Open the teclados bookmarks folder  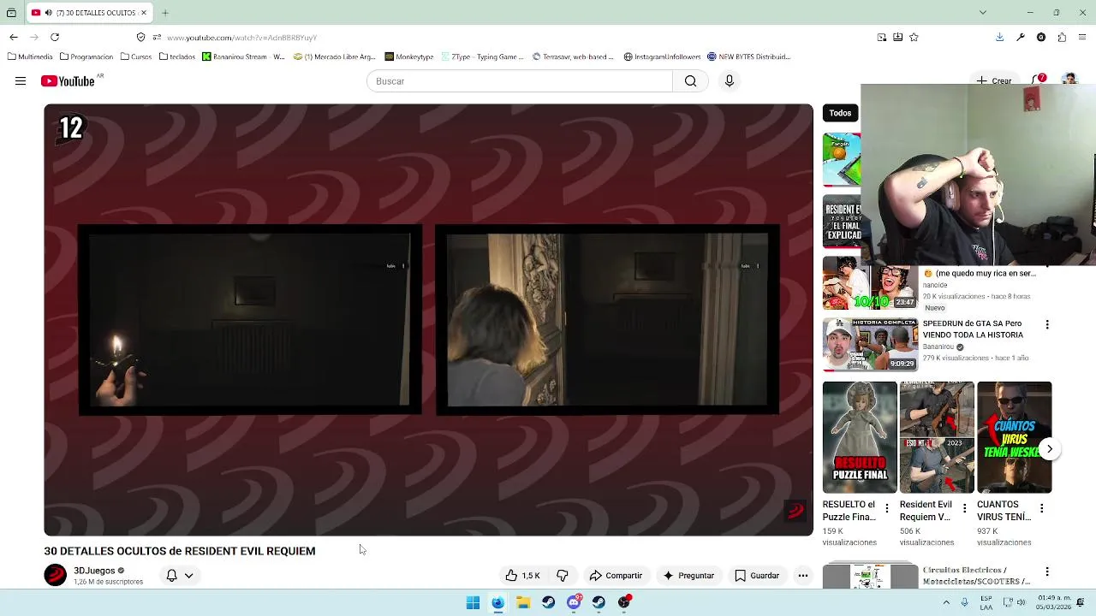pyautogui.click(x=177, y=56)
